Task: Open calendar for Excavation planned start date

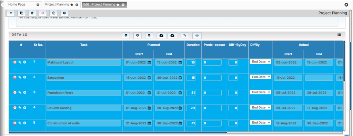Action: click(x=149, y=78)
